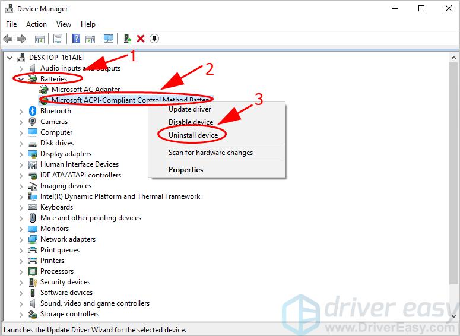
Task: Expand the Display adapters category
Action: (21, 154)
